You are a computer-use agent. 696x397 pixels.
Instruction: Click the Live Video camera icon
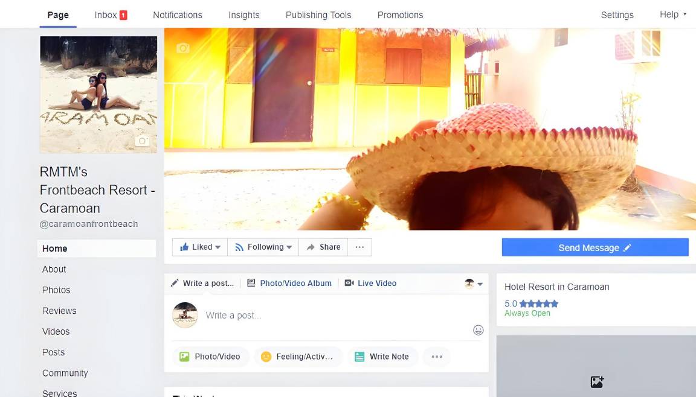click(x=349, y=283)
